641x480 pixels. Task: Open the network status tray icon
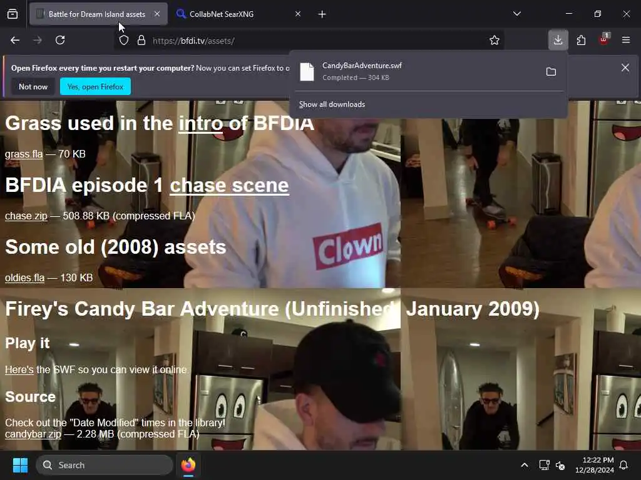click(x=544, y=465)
